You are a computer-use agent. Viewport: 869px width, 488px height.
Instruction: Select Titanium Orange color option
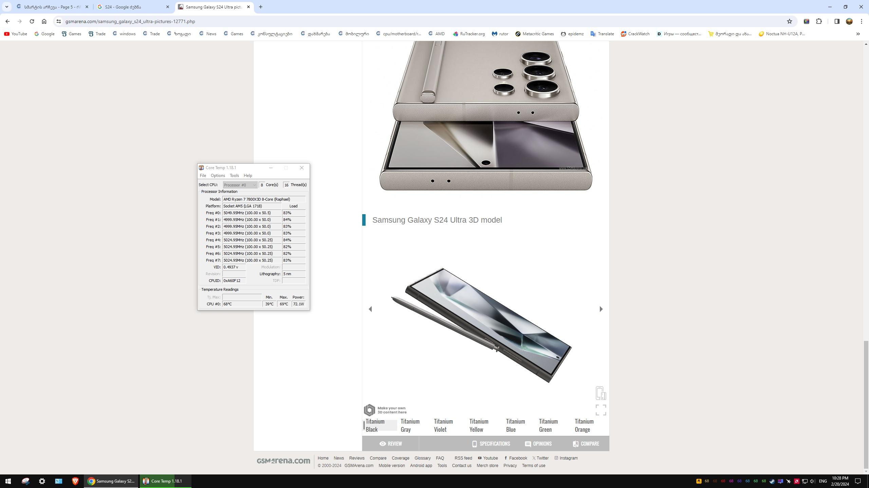click(584, 425)
